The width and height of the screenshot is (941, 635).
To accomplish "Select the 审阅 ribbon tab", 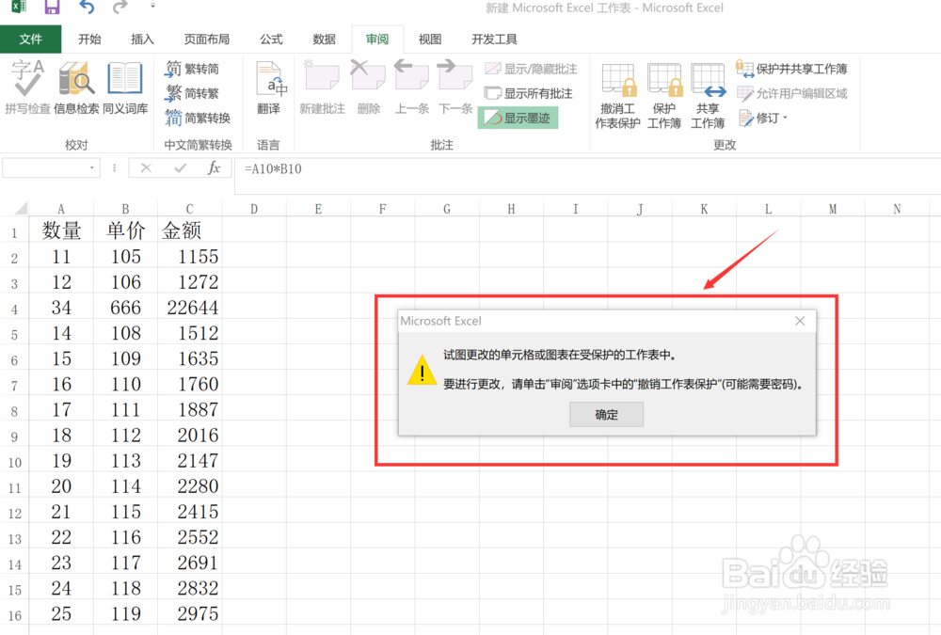I will tap(377, 39).
